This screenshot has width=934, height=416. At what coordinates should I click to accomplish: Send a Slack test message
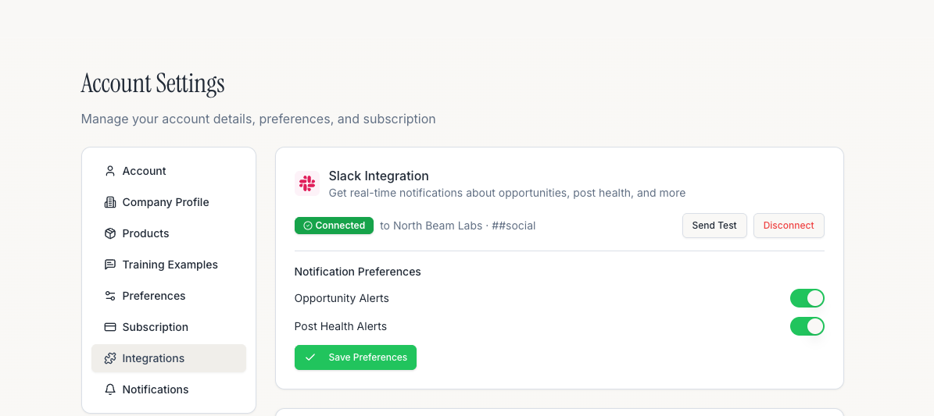(x=714, y=226)
